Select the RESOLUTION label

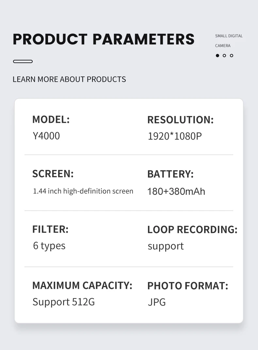click(180, 120)
